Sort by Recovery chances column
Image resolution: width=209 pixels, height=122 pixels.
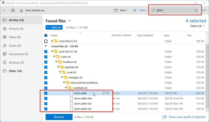121,35
